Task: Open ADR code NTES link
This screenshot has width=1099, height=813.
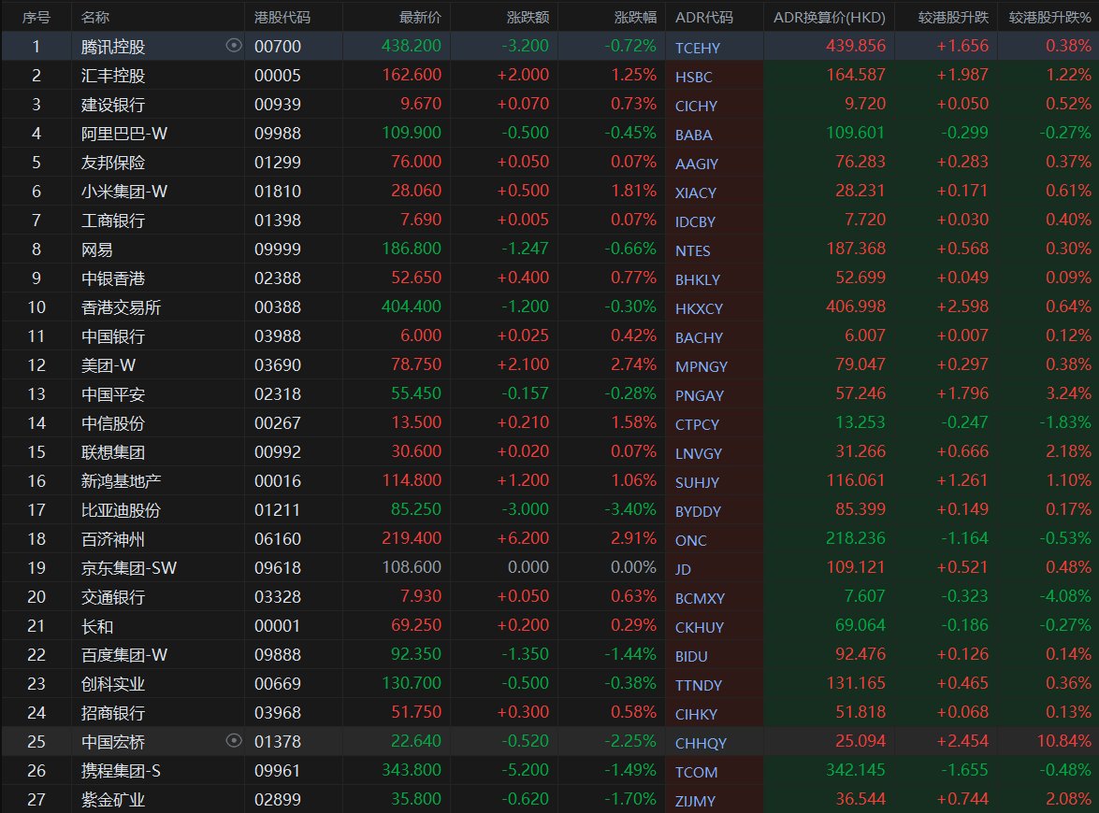Action: pos(692,250)
